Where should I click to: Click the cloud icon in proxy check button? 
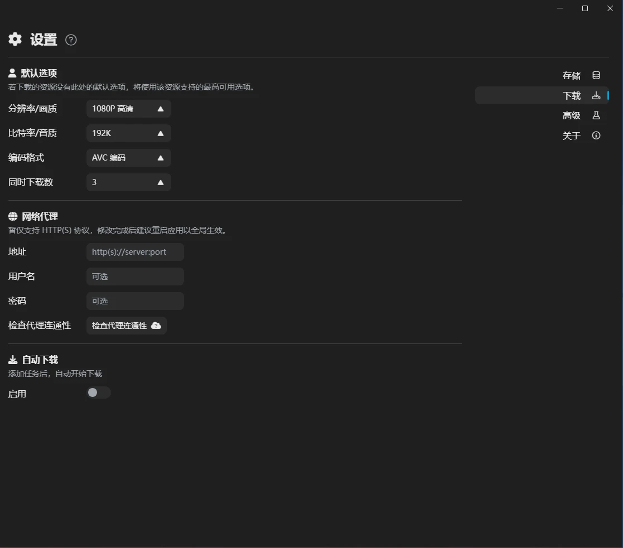pos(156,326)
